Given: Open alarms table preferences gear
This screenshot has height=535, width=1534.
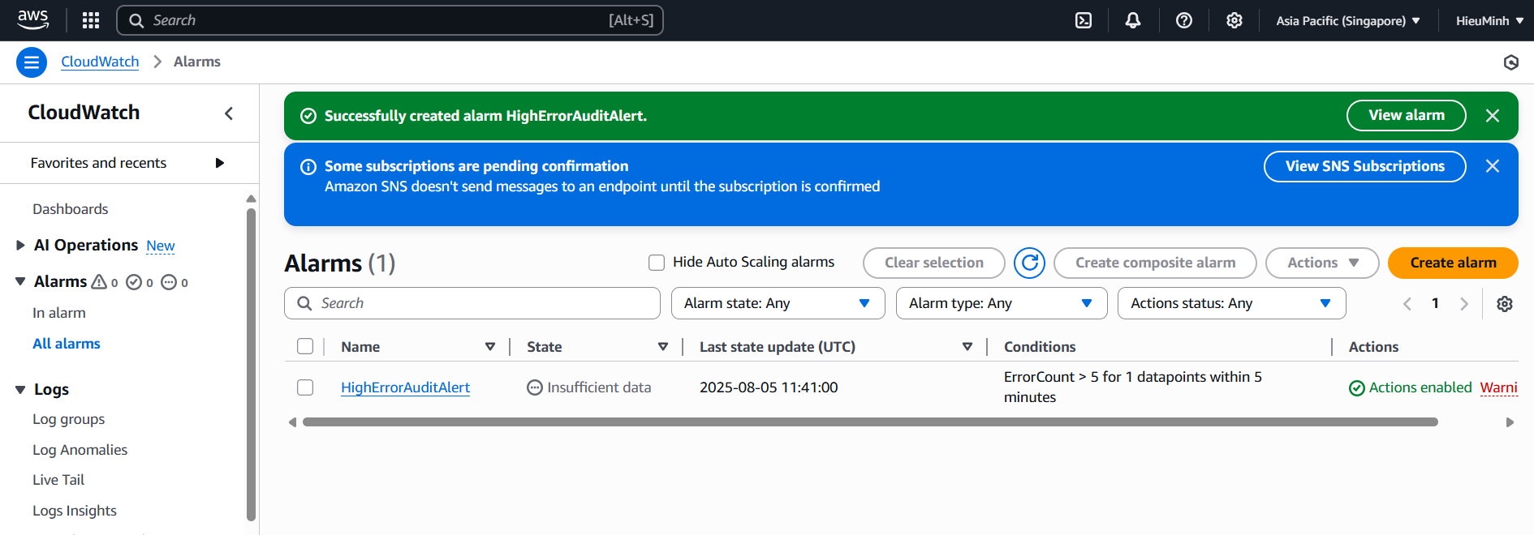Looking at the screenshot, I should (x=1505, y=303).
